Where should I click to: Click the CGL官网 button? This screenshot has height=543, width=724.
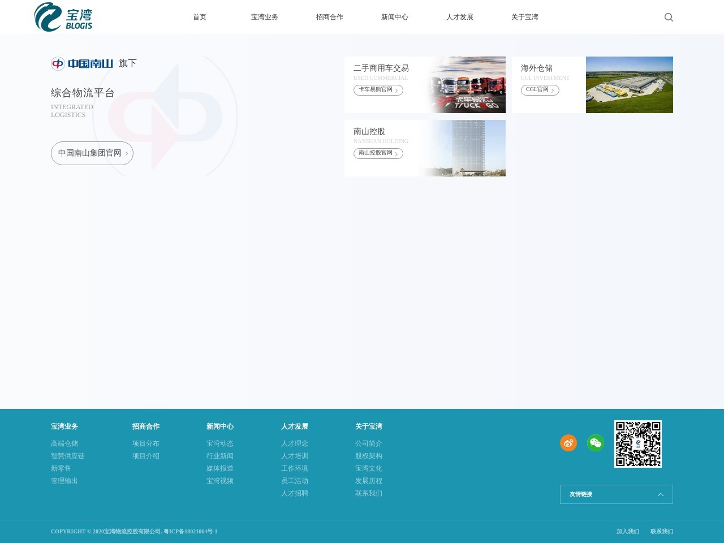point(540,90)
